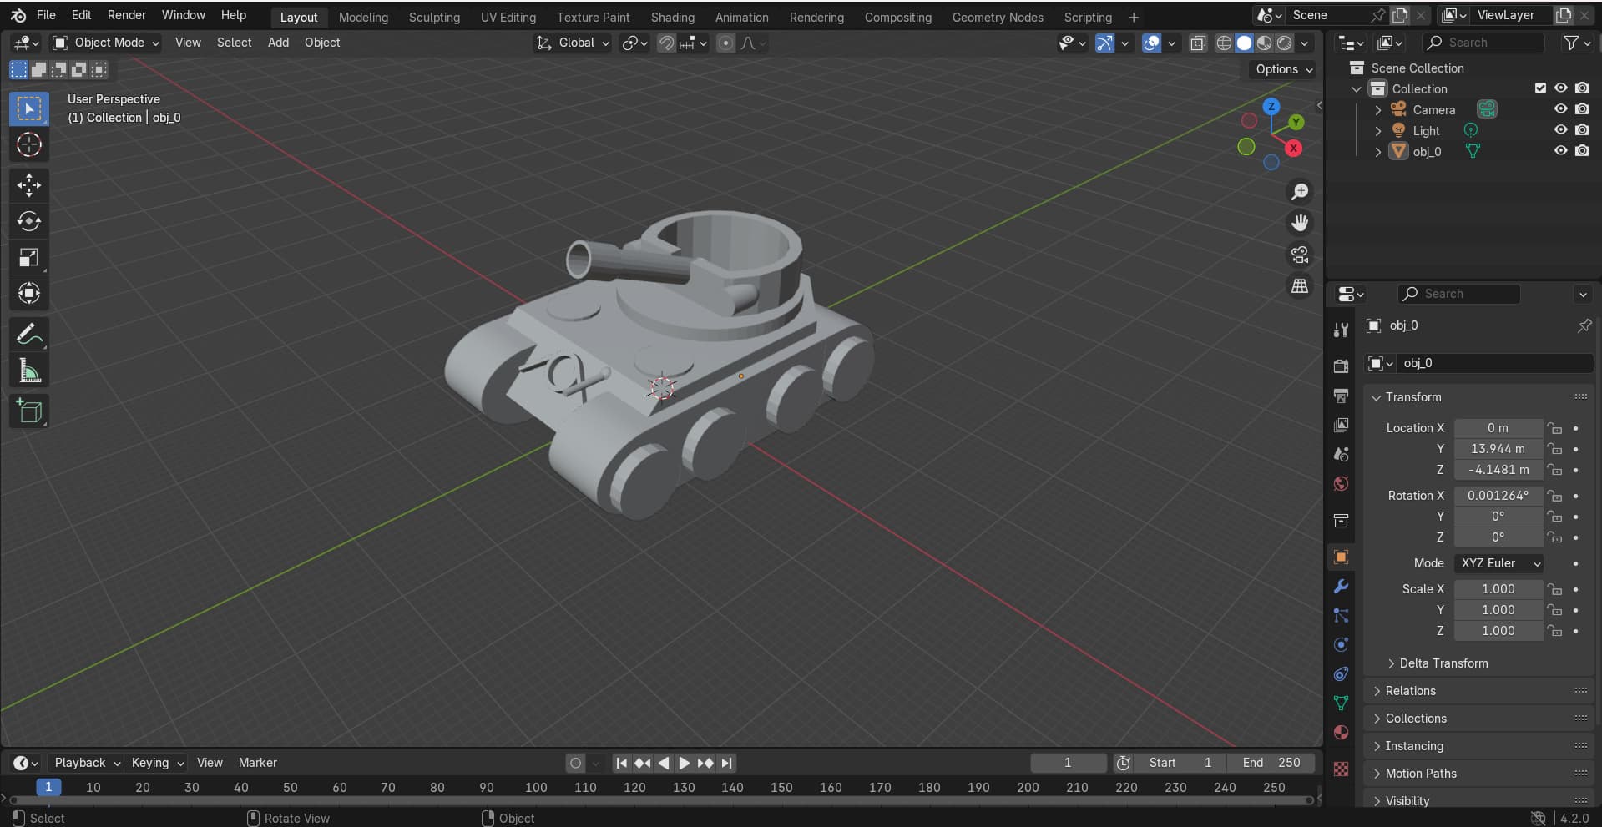Click the Options button in viewport header

click(1283, 69)
